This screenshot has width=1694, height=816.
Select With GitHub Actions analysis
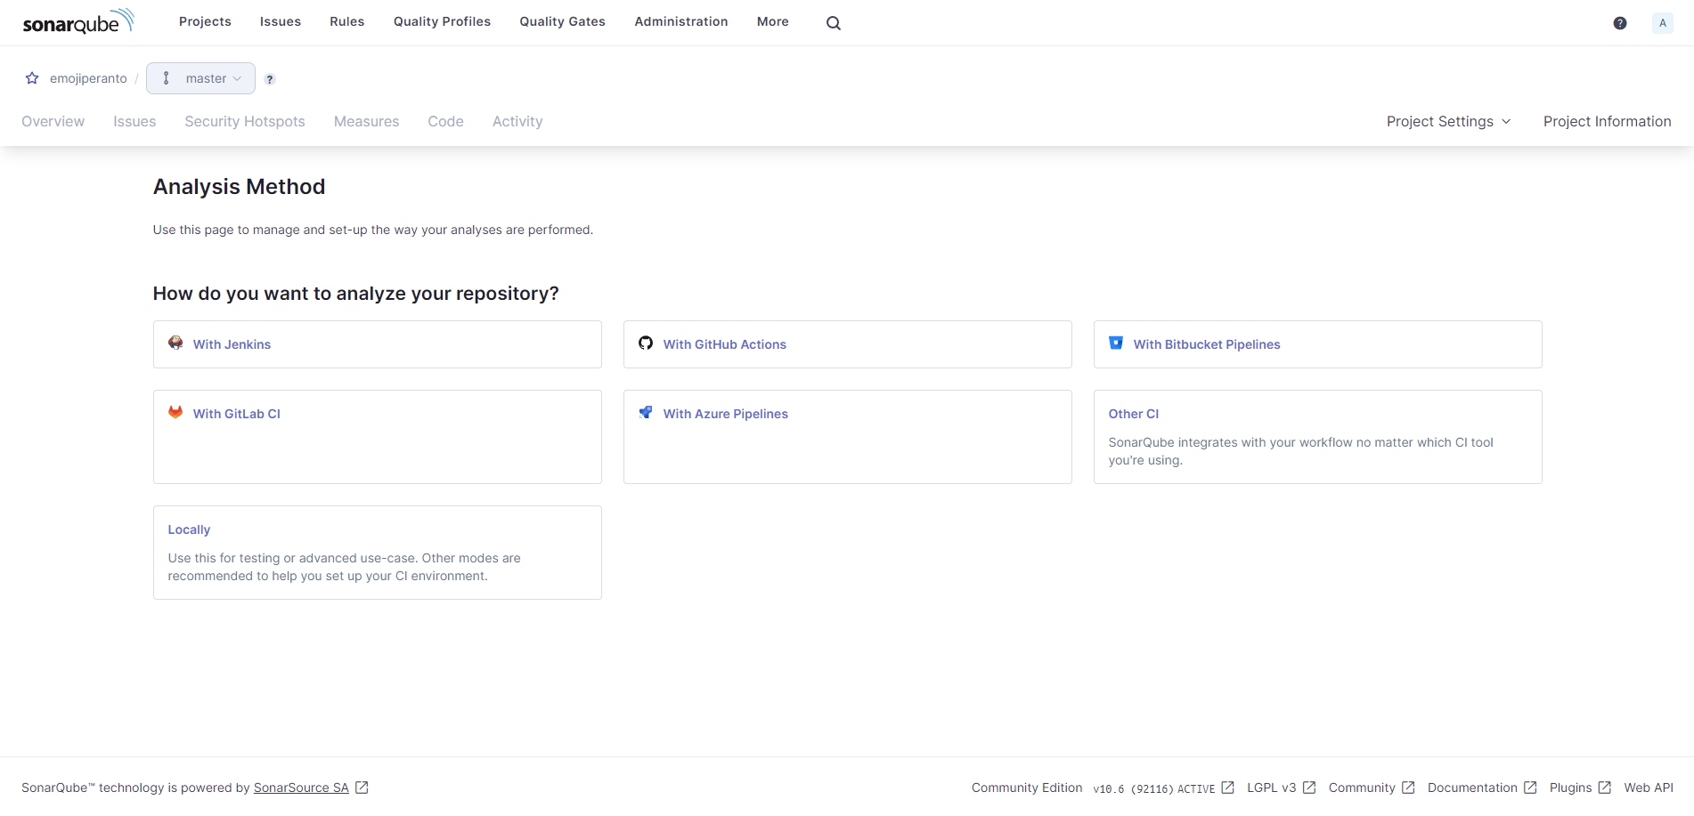pos(724,344)
